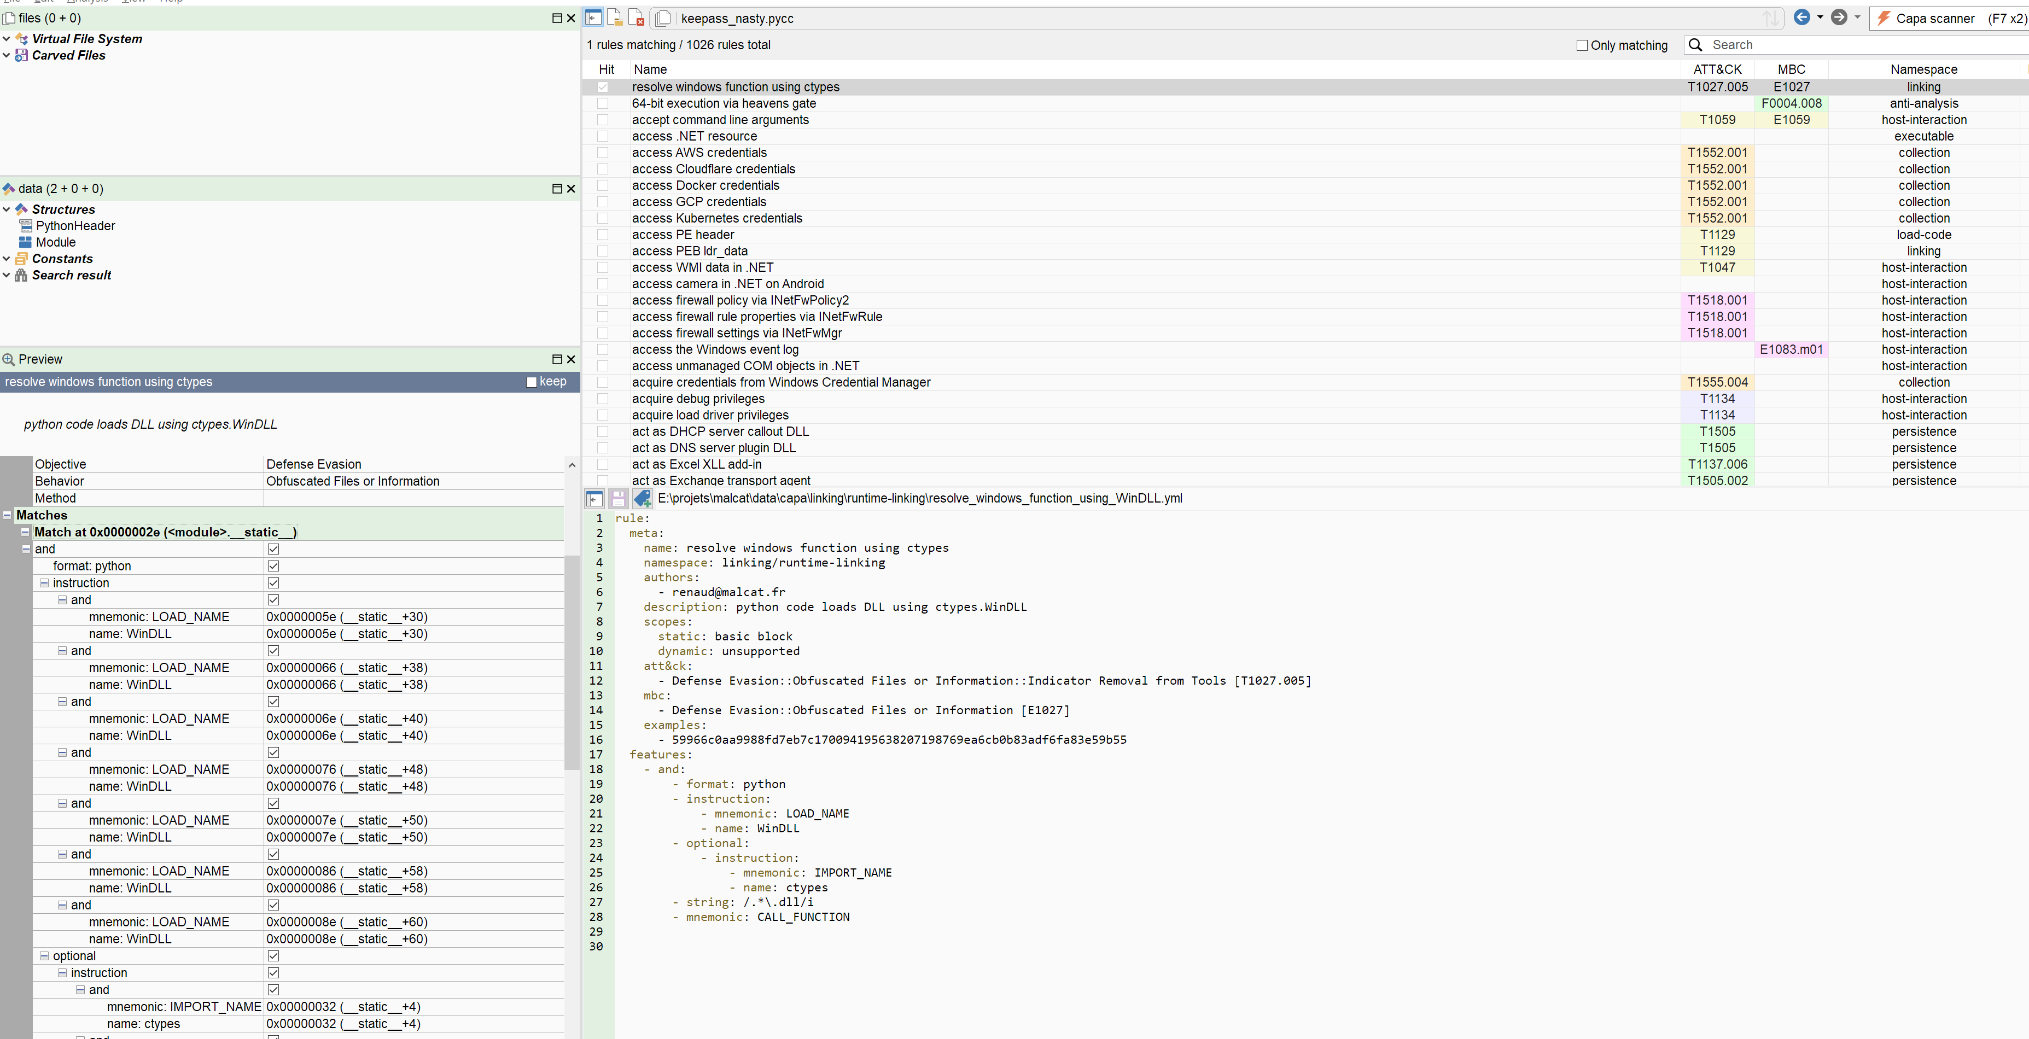Open the back navigation history dropdown arrow

pyautogui.click(x=1820, y=17)
